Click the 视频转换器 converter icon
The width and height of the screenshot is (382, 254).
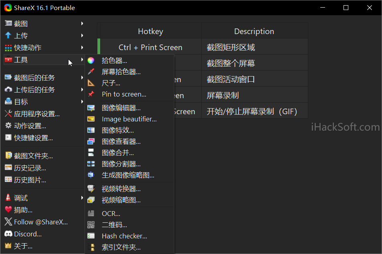91,188
